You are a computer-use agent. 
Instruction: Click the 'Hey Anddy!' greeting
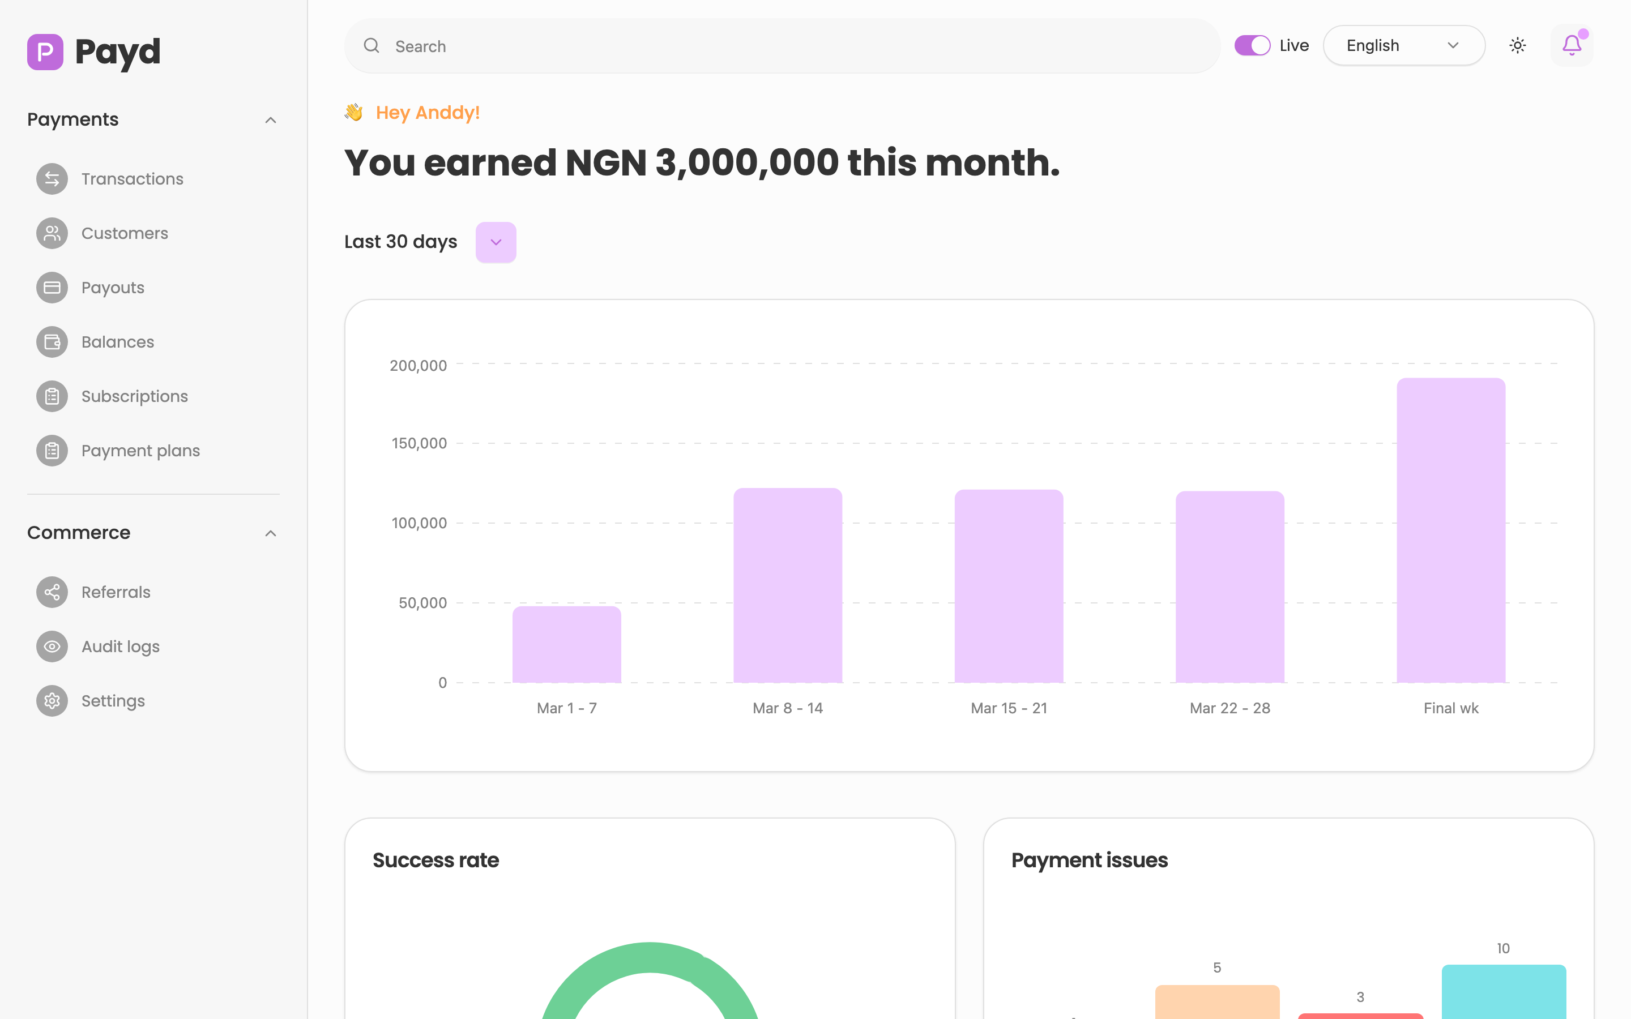(428, 113)
